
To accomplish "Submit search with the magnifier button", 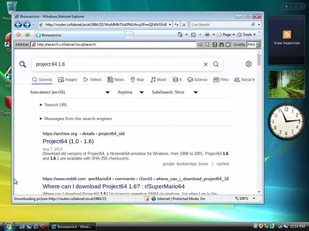I will [x=216, y=64].
